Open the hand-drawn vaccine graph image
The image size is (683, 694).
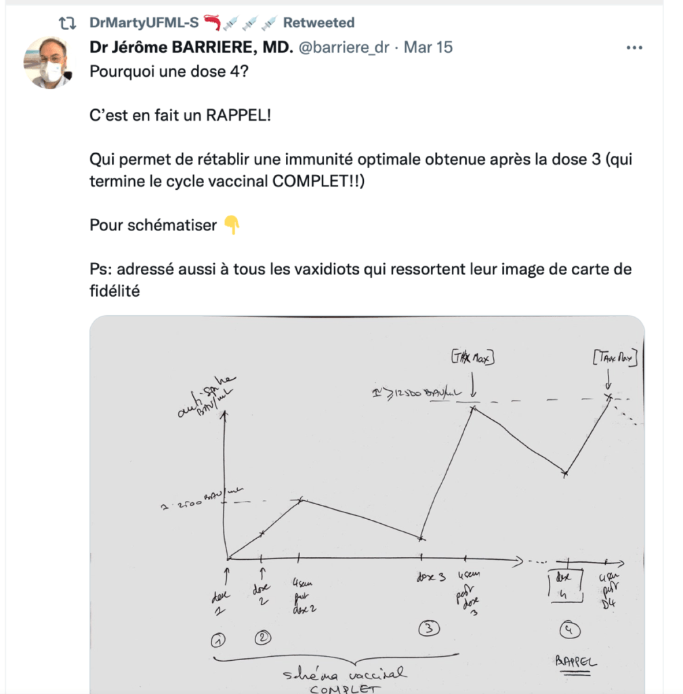[367, 504]
